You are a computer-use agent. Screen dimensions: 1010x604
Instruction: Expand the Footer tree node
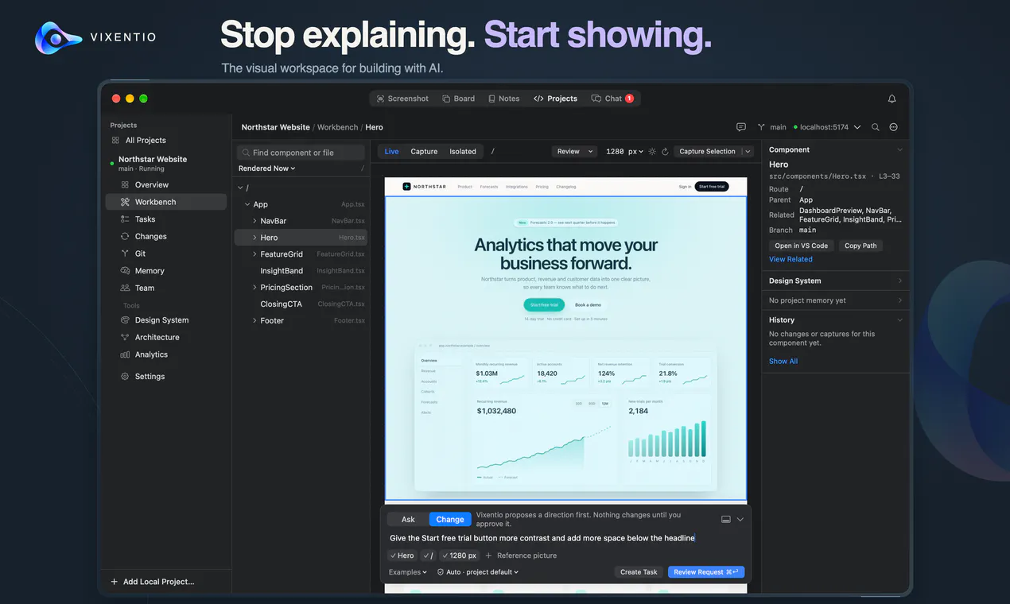point(254,321)
